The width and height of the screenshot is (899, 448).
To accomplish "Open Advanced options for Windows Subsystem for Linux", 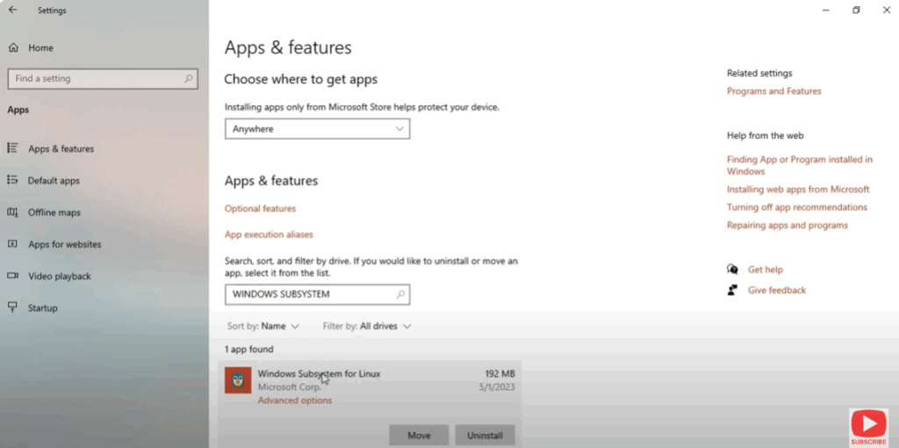I will pyautogui.click(x=295, y=401).
